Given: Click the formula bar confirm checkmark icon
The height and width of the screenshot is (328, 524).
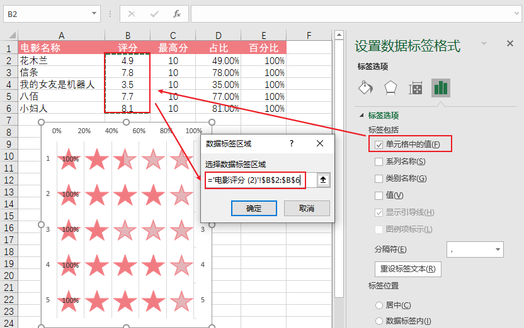Looking at the screenshot, I should click(154, 14).
